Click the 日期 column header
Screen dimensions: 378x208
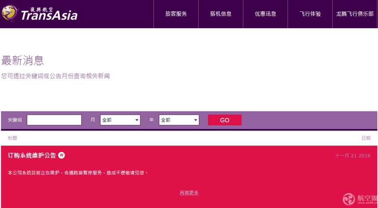(366, 138)
